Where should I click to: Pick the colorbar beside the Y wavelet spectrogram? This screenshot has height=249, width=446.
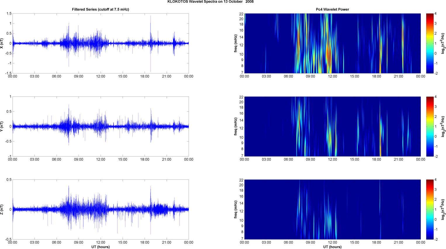(x=430, y=126)
